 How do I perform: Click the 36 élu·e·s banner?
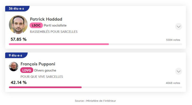click(x=17, y=9)
